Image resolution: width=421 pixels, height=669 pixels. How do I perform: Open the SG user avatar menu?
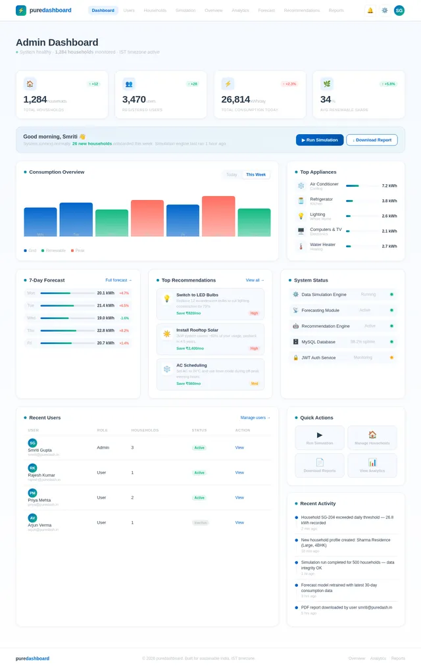click(399, 11)
